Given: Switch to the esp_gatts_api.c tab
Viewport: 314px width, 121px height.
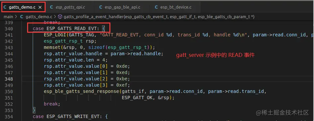Looking at the screenshot, I should pos(68,7).
